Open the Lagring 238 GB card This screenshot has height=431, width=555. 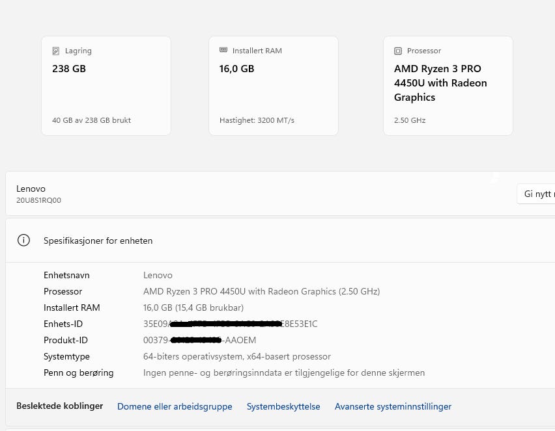(x=106, y=86)
